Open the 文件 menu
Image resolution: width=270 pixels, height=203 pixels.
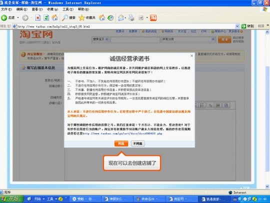click(x=6, y=9)
